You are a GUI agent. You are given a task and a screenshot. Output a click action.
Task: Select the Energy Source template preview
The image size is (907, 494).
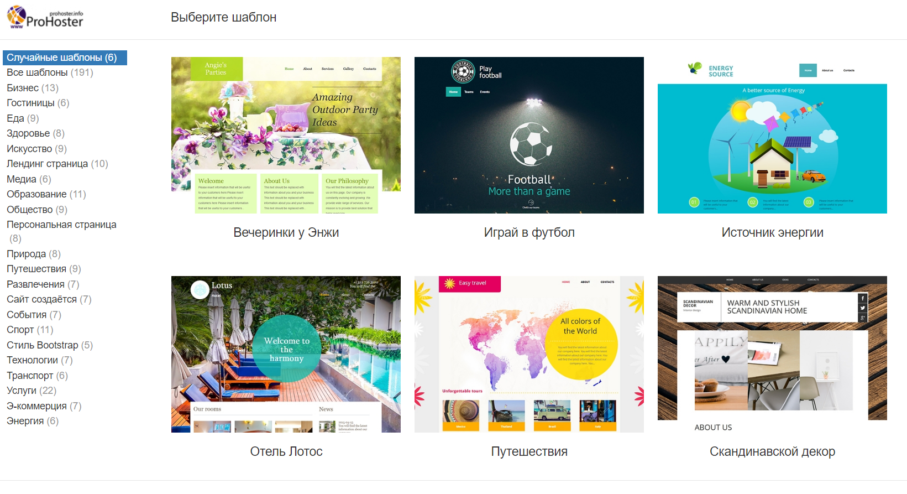click(772, 135)
